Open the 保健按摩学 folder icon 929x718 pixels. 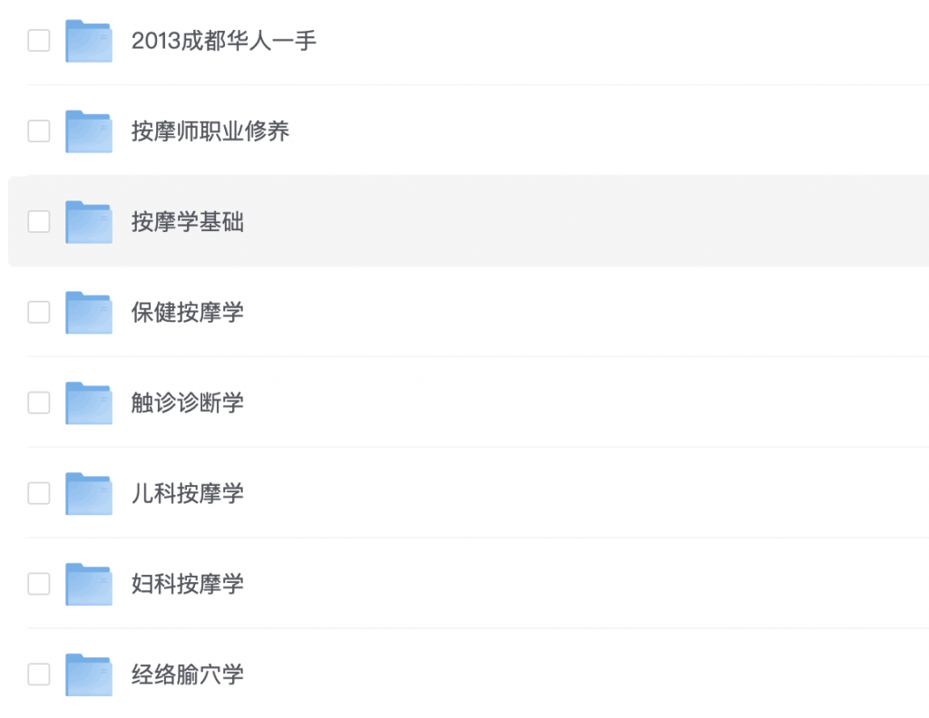88,313
